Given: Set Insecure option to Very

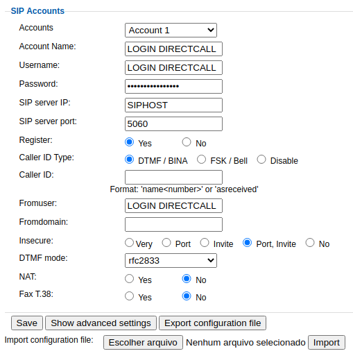Looking at the screenshot, I should (129, 243).
